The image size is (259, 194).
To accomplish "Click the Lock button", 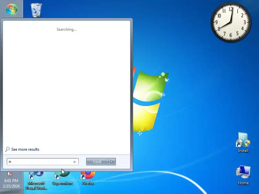I will [97, 162].
